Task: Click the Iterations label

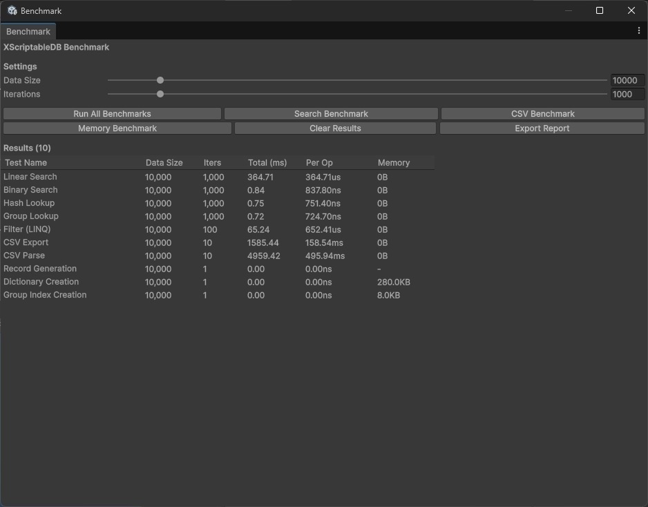Action: 22,94
